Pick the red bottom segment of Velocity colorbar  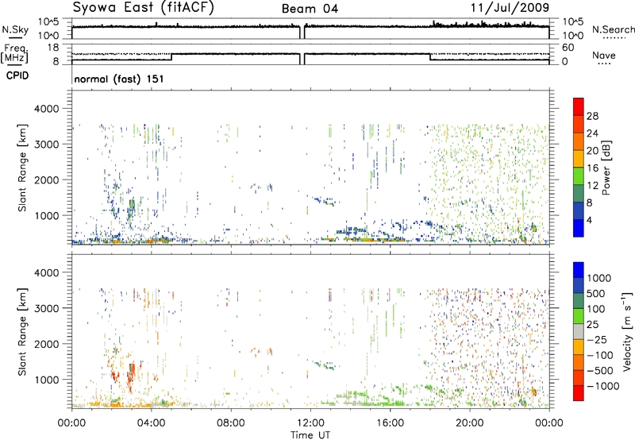(579, 393)
